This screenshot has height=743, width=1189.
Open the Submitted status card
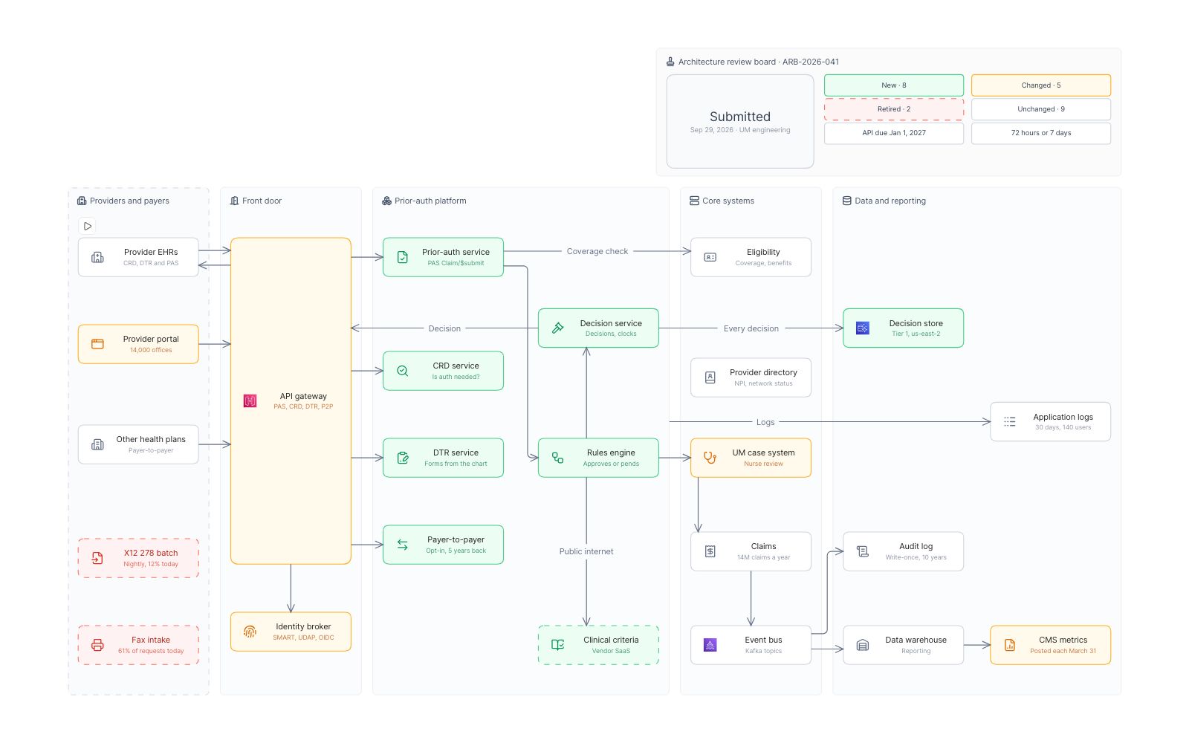[x=740, y=121]
